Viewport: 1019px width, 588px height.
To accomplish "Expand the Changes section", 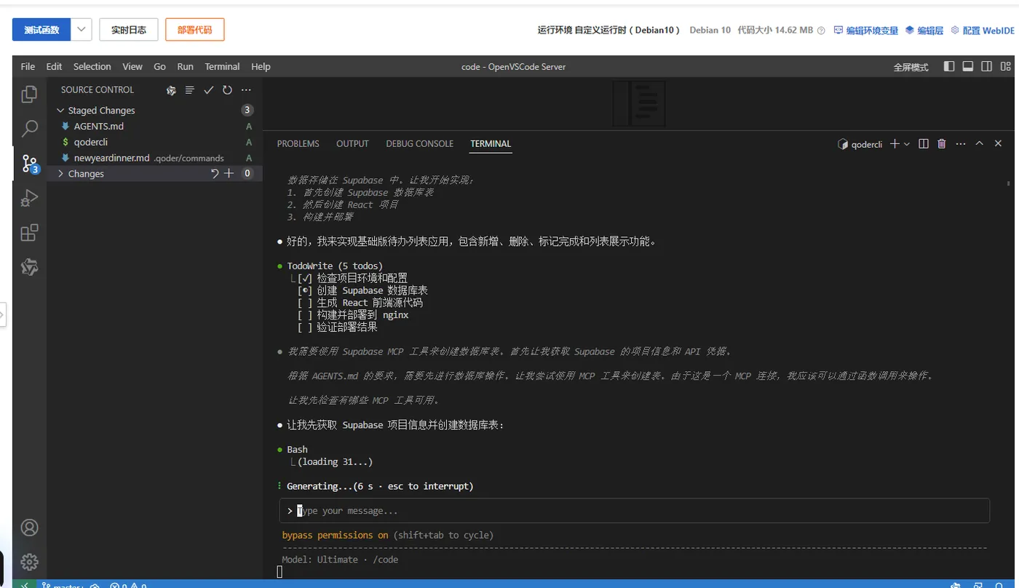I will pos(60,173).
